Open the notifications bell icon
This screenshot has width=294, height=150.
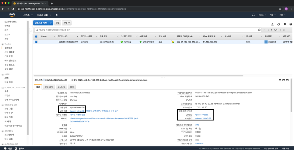[x=253, y=15]
